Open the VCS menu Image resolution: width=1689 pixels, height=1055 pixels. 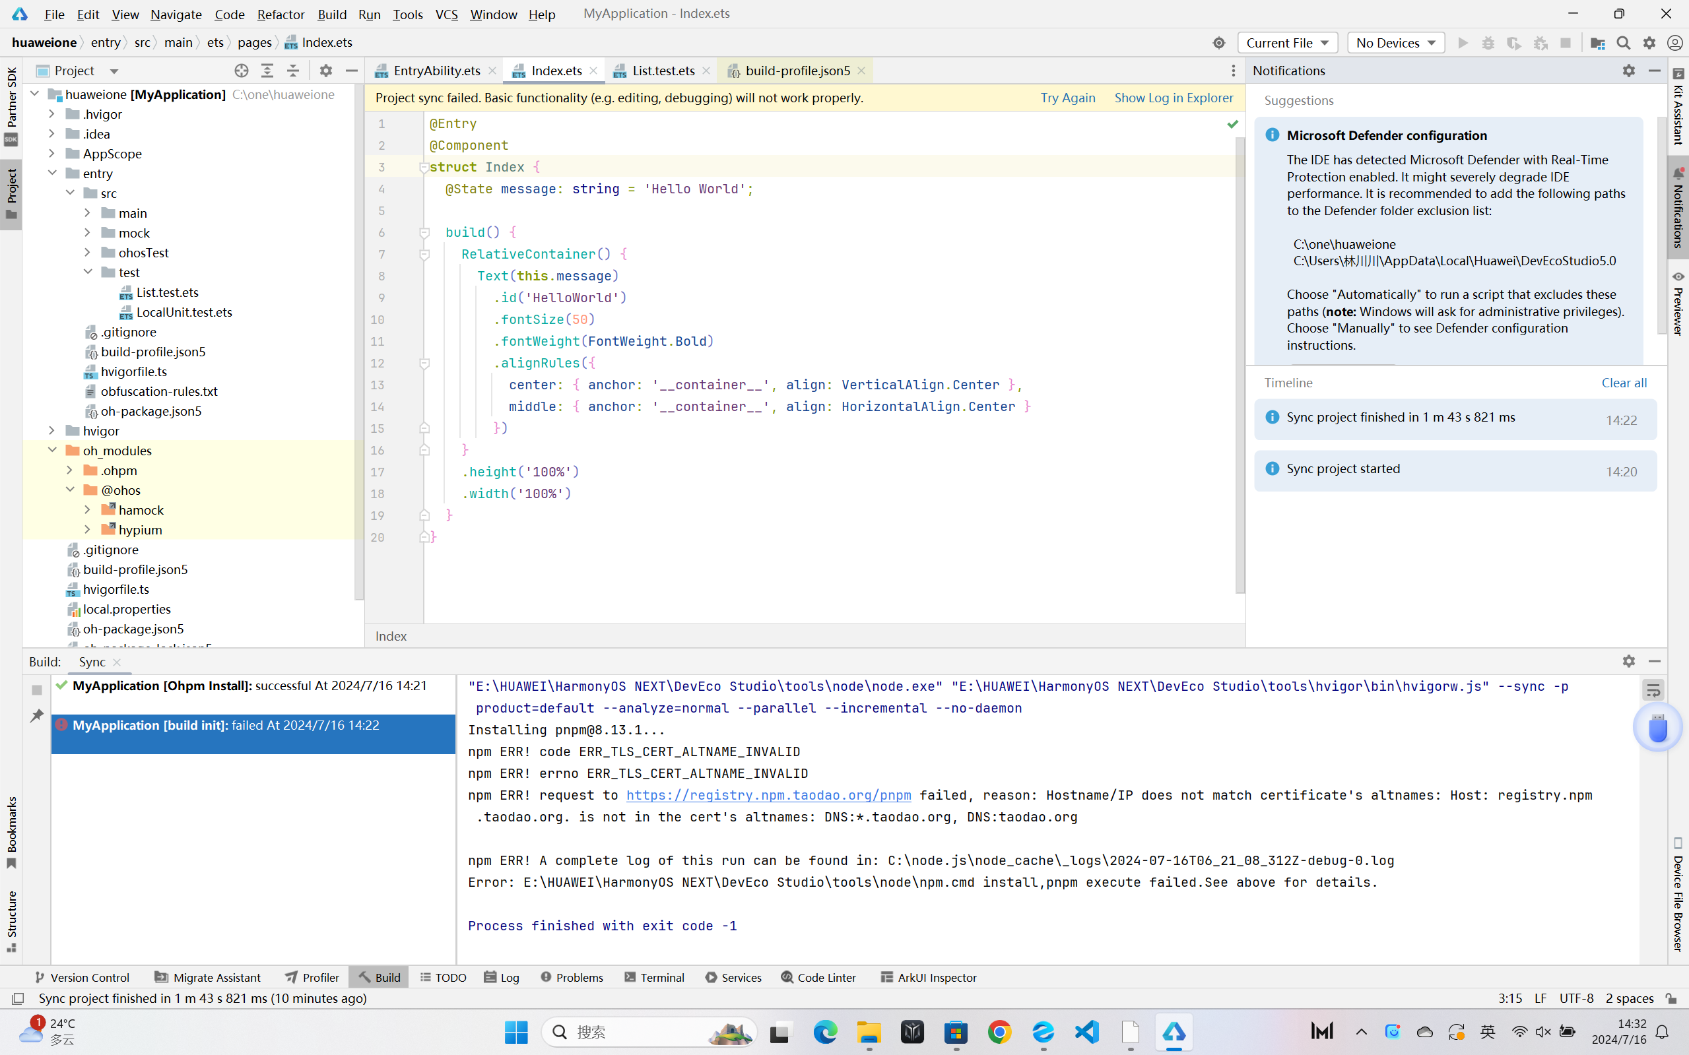coord(446,14)
